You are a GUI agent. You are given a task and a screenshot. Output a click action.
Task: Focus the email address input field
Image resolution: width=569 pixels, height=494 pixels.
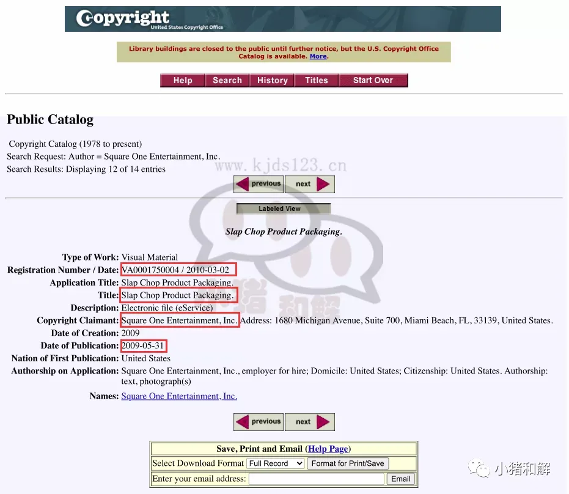click(x=317, y=479)
